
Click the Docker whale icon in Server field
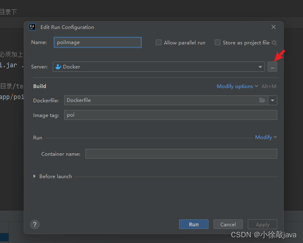[58, 67]
